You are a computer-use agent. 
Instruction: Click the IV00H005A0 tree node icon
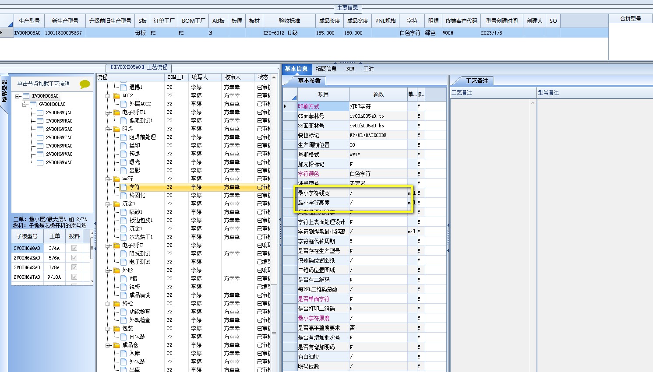click(x=26, y=96)
